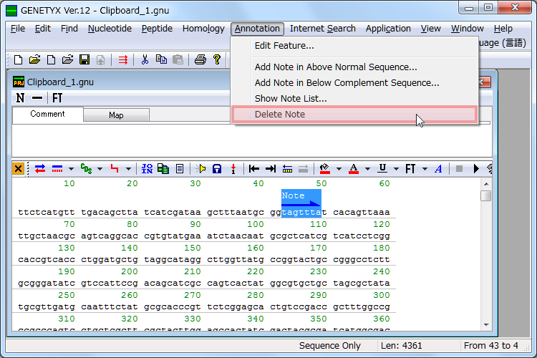
Task: Choose Add Note in Below Complement Sequence
Action: (354, 82)
